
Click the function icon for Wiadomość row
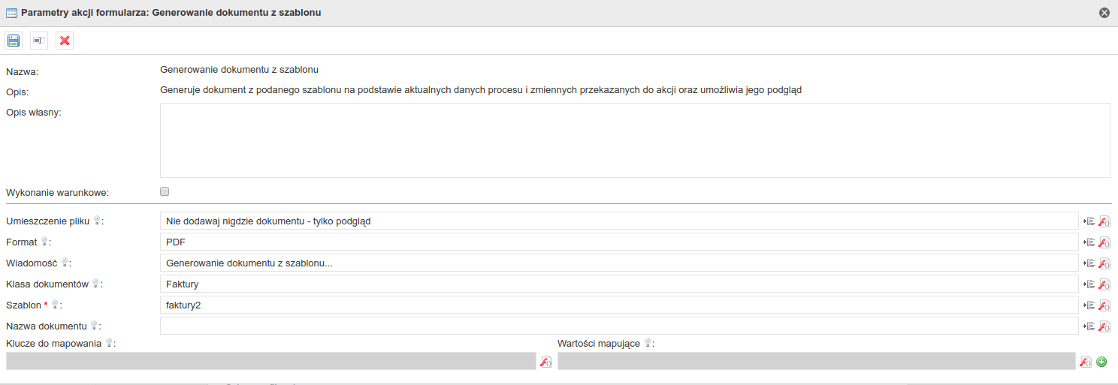pos(1104,263)
